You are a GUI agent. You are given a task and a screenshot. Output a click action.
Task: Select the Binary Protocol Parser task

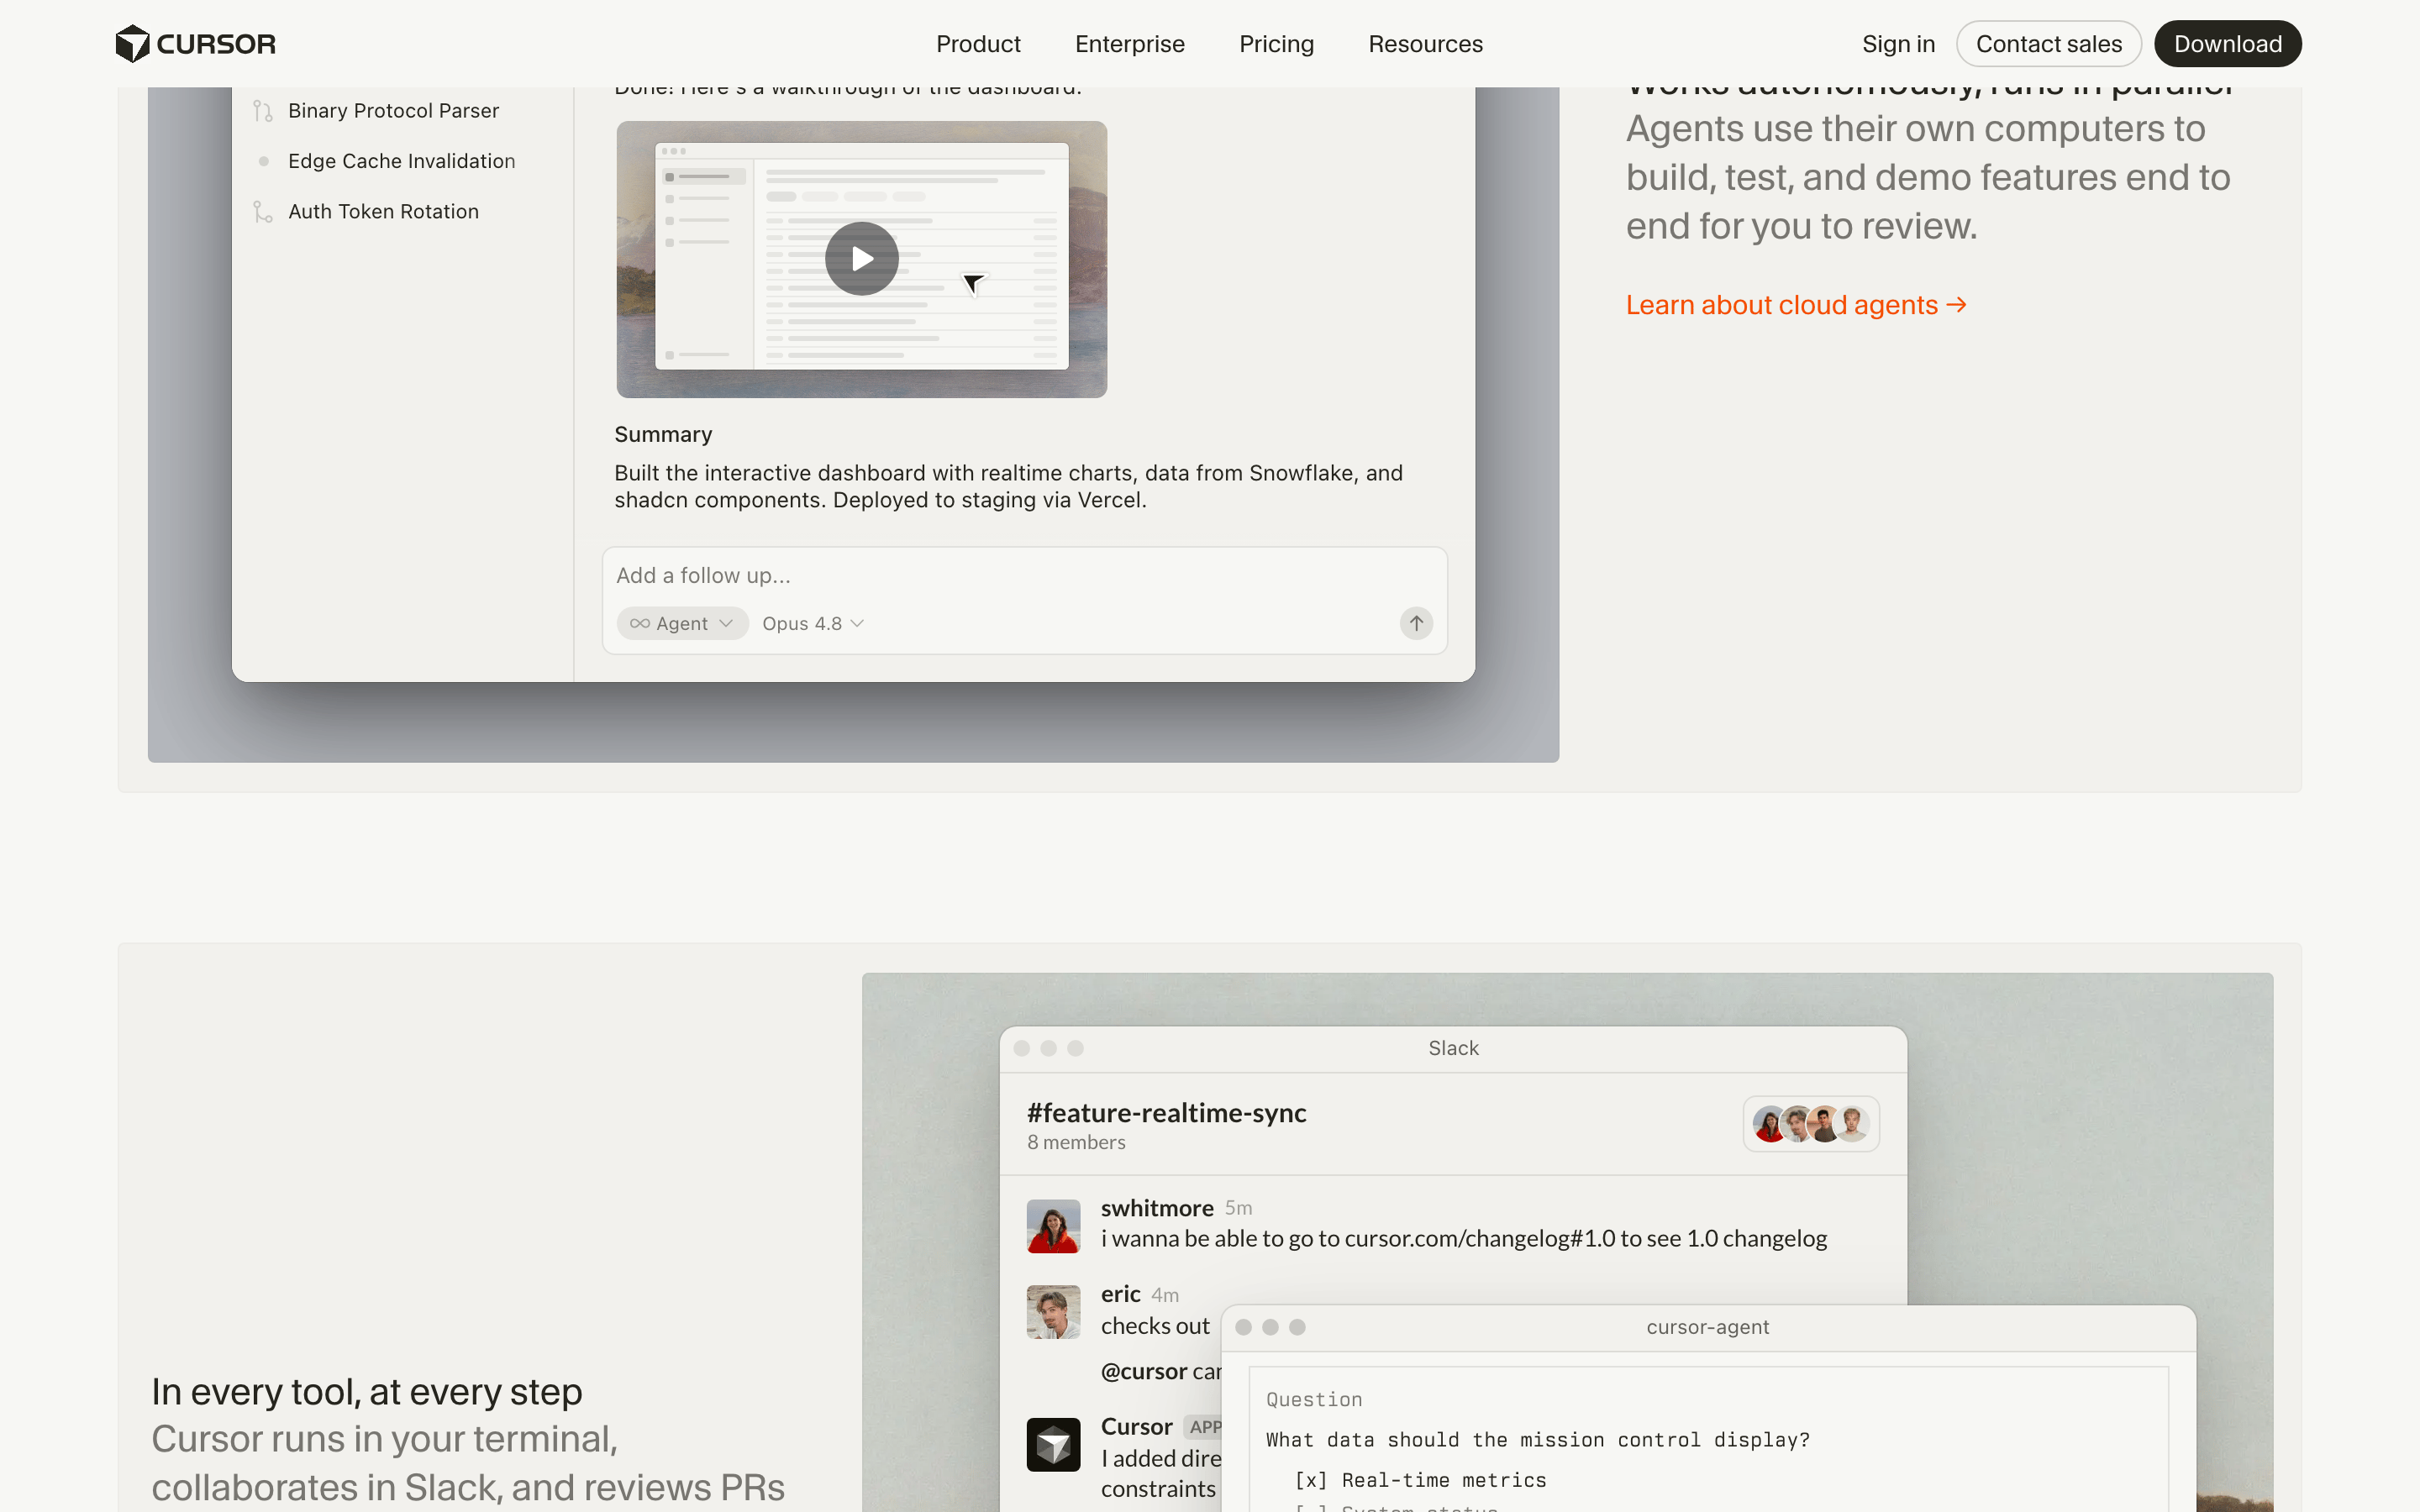pyautogui.click(x=393, y=111)
